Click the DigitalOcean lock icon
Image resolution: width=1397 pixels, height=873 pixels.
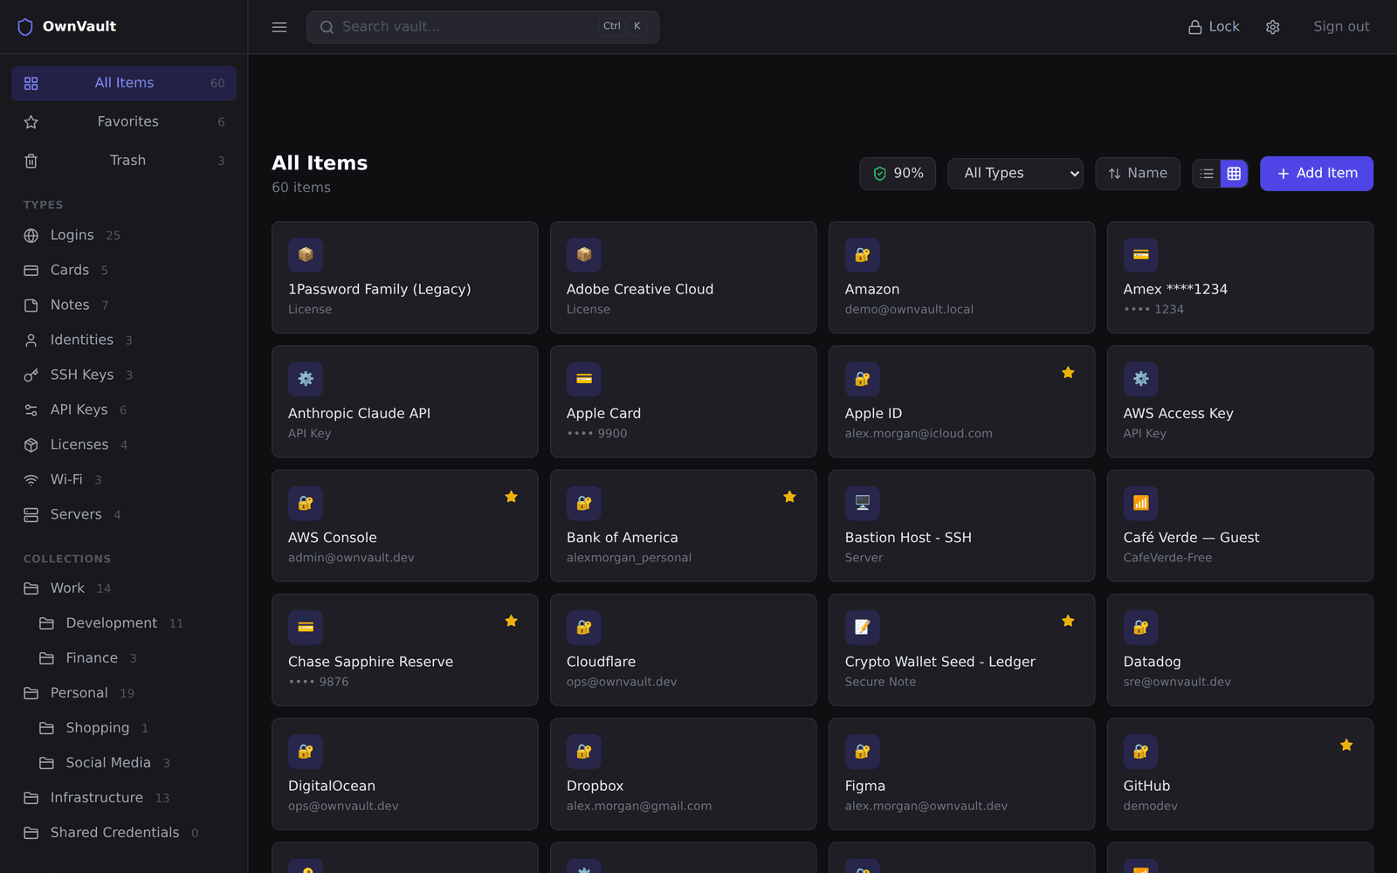pos(306,752)
